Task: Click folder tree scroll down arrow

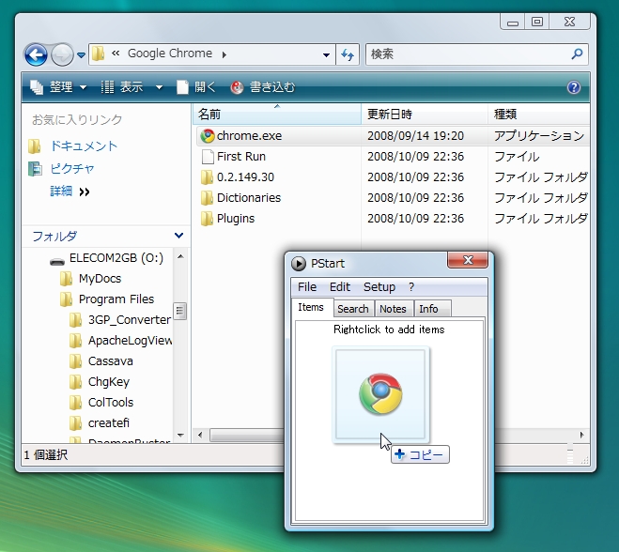Action: click(180, 436)
